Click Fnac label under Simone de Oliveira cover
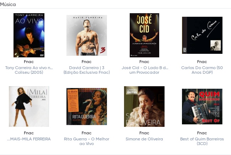Screen dimensions: 231x155 tap(144, 133)
